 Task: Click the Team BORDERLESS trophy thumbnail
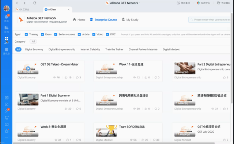(106, 131)
